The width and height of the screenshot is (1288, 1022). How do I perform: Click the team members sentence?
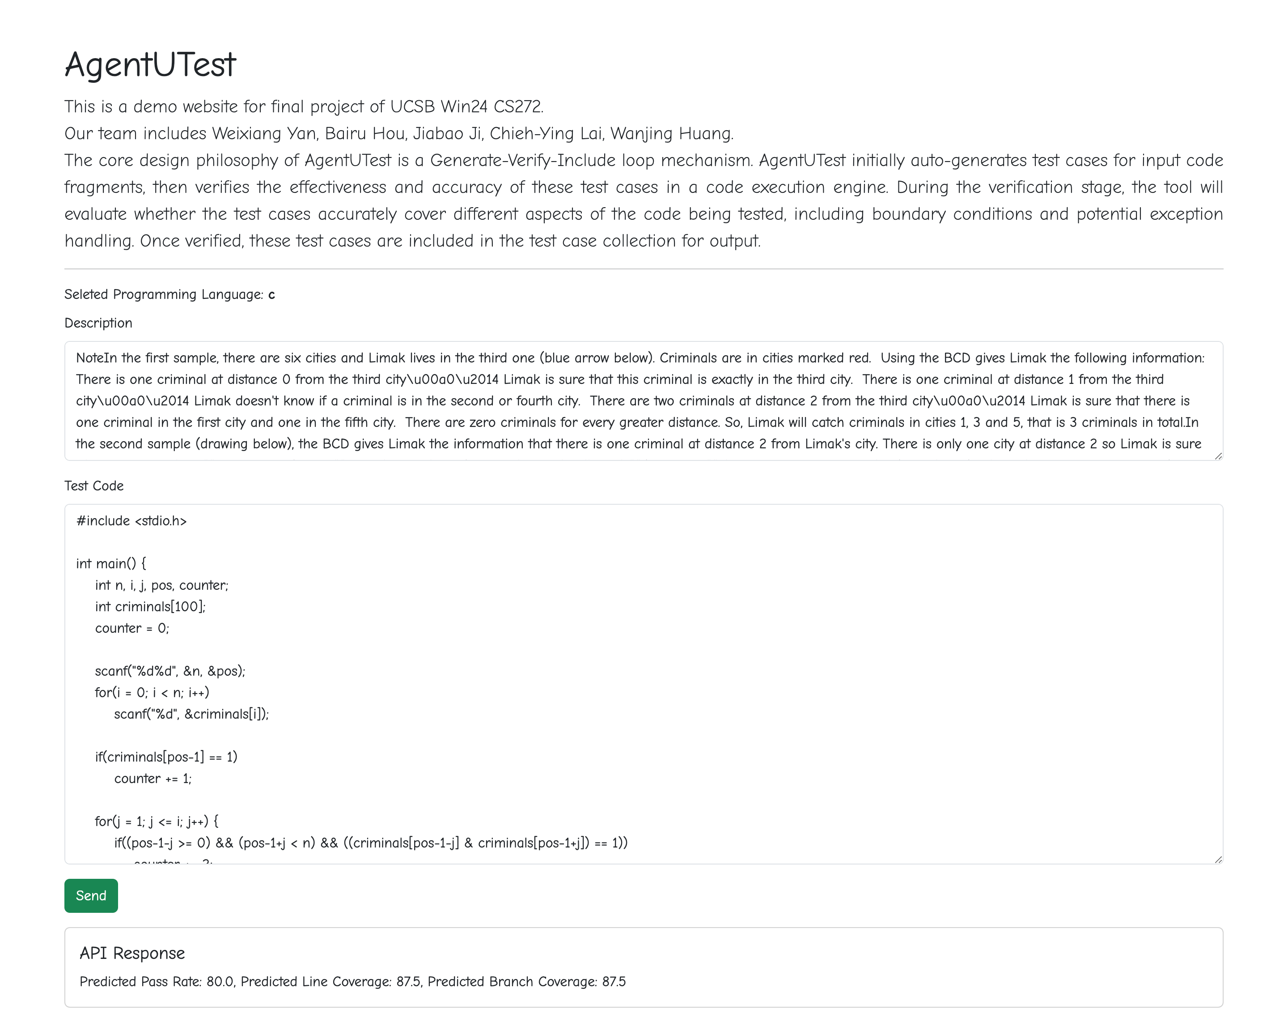pyautogui.click(x=399, y=133)
